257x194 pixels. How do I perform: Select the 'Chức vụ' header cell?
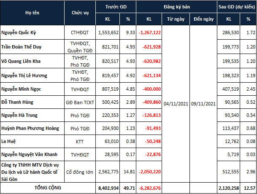(x=80, y=13)
